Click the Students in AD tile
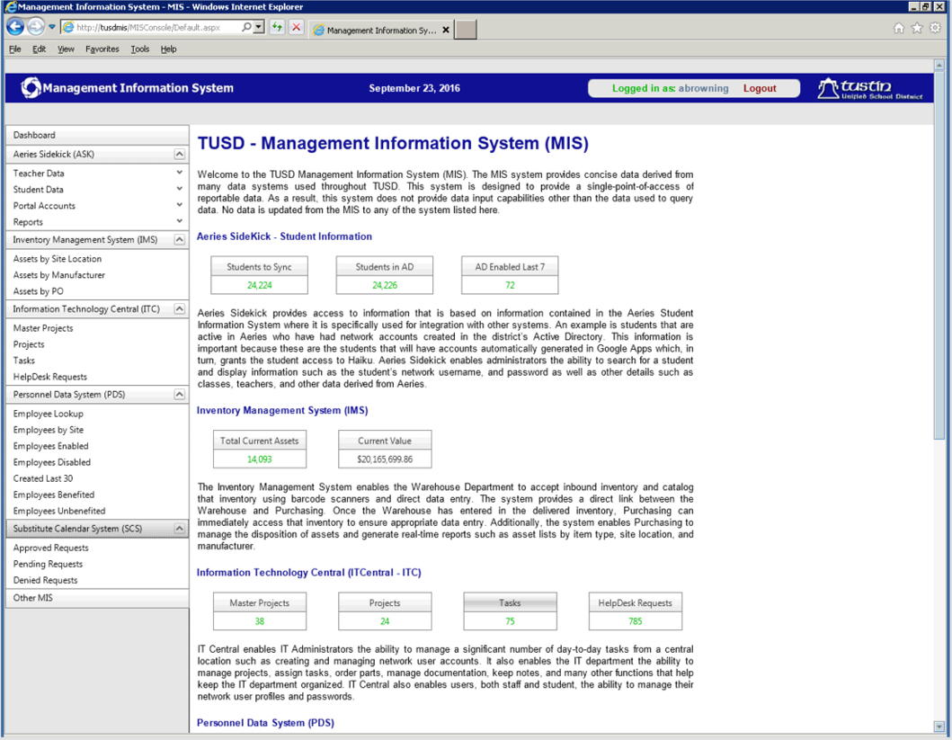The height and width of the screenshot is (740, 952). (385, 276)
